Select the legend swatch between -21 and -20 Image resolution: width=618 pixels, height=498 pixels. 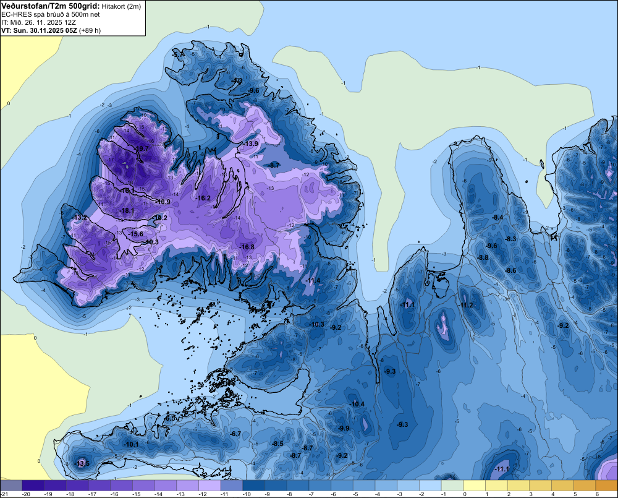11,486
